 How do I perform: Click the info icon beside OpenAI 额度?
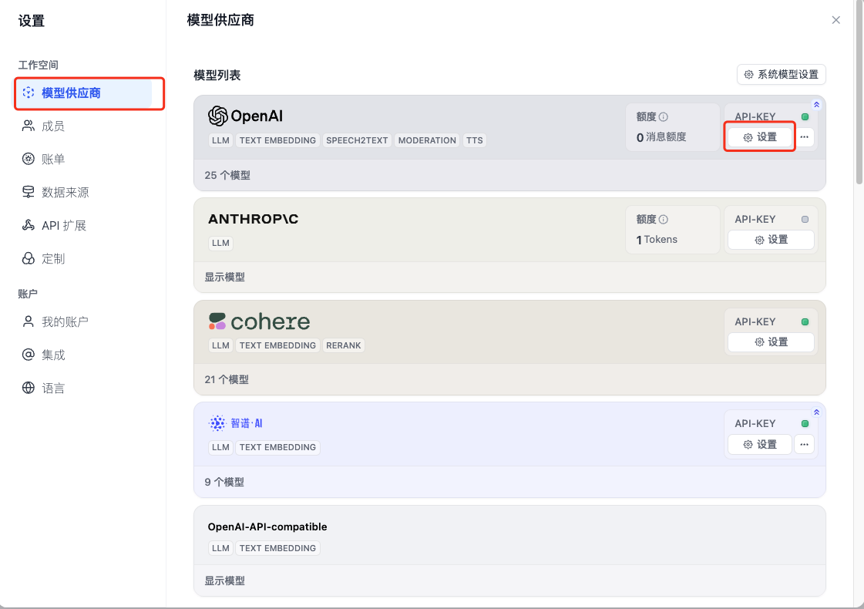coord(664,117)
